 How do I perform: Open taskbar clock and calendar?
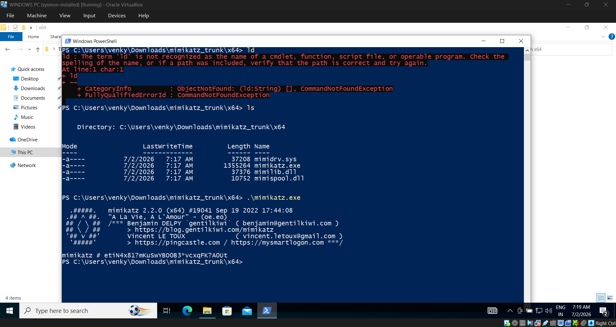[581, 311]
